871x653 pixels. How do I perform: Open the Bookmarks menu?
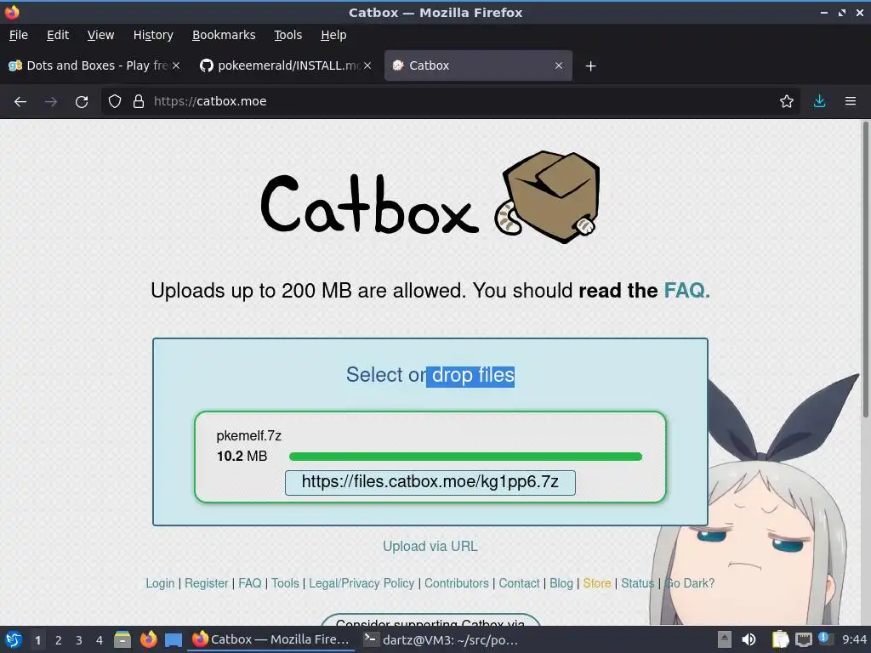click(224, 35)
